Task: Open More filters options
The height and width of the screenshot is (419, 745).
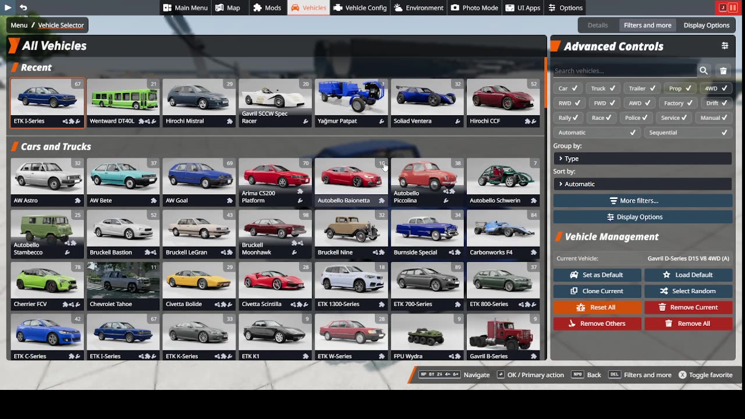Action: click(x=643, y=200)
